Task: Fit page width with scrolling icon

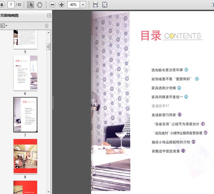Action: pos(95,5)
